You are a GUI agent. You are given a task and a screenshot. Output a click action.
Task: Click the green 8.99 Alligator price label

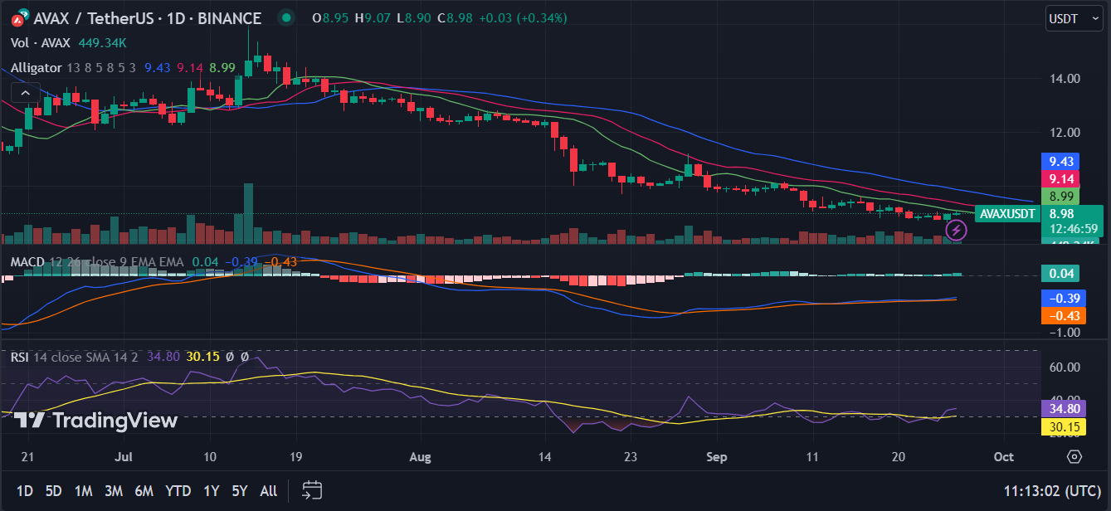click(1060, 196)
